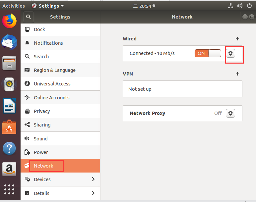
Task: Click the Network Proxy label
Action: [147, 113]
